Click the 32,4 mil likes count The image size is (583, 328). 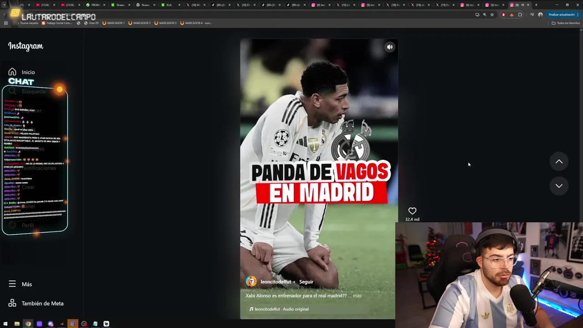[412, 220]
